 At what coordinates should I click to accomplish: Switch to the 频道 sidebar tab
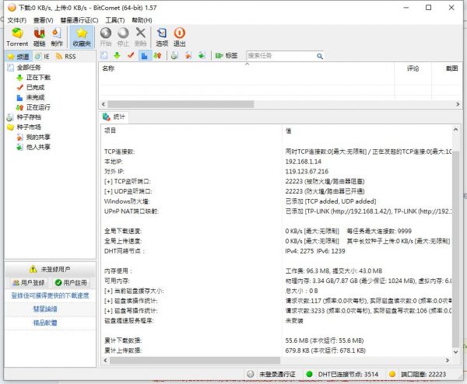[x=19, y=57]
